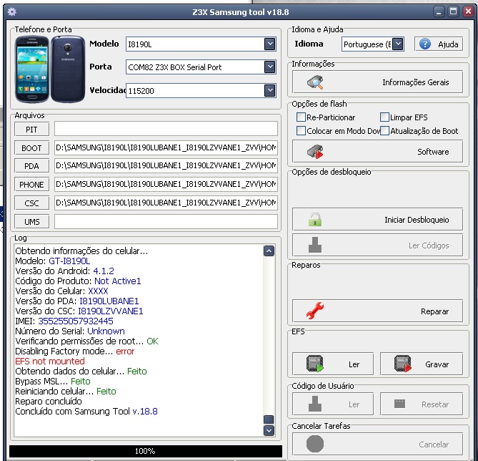Click the gear icon in title bar
The image size is (478, 461).
click(x=12, y=12)
